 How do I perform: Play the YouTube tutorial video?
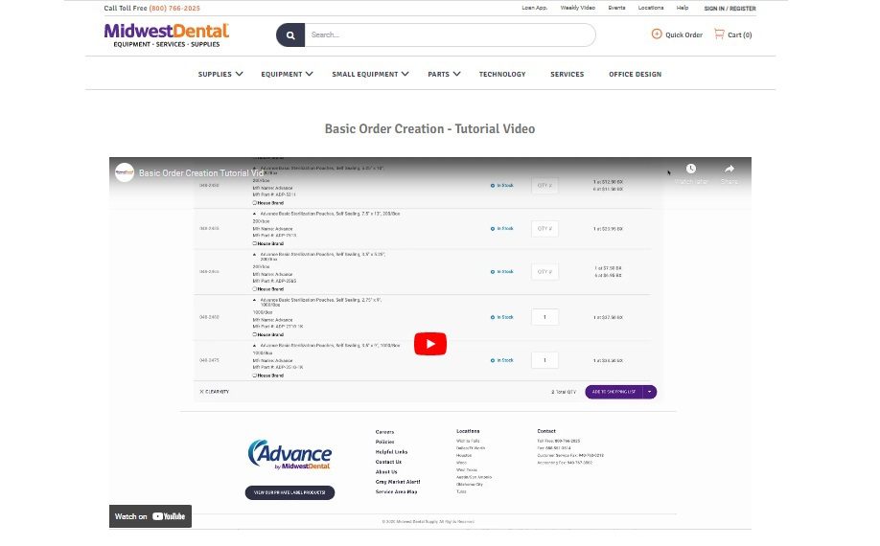(430, 344)
